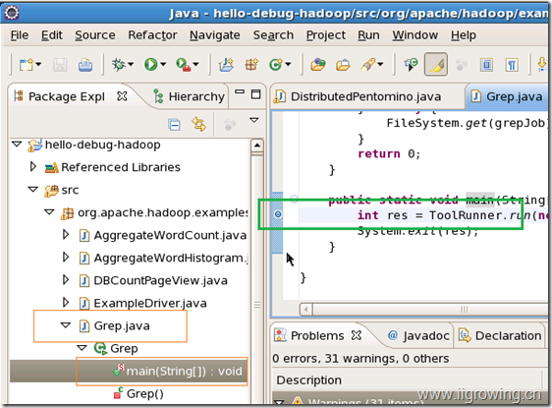Collapse the Grep class node

(x=82, y=348)
